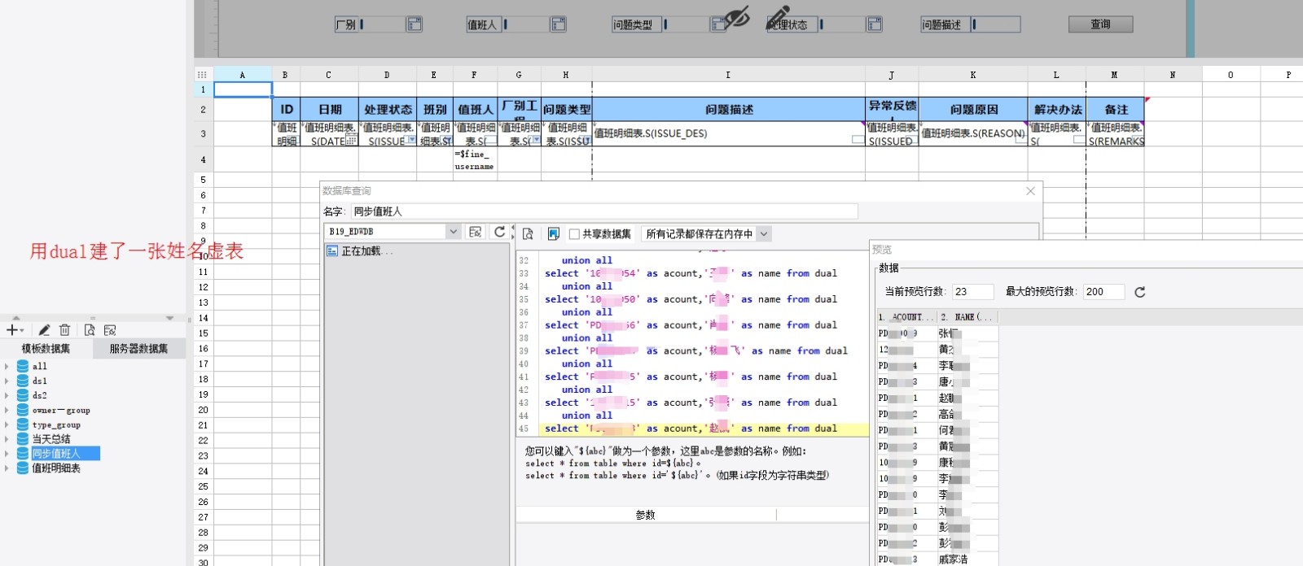Viewport: 1303px width, 566px height.
Task: Refresh the preview row count
Action: [1140, 292]
